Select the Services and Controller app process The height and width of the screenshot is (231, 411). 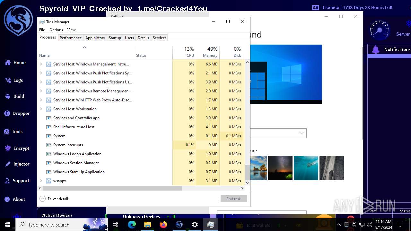pyautogui.click(x=141, y=118)
